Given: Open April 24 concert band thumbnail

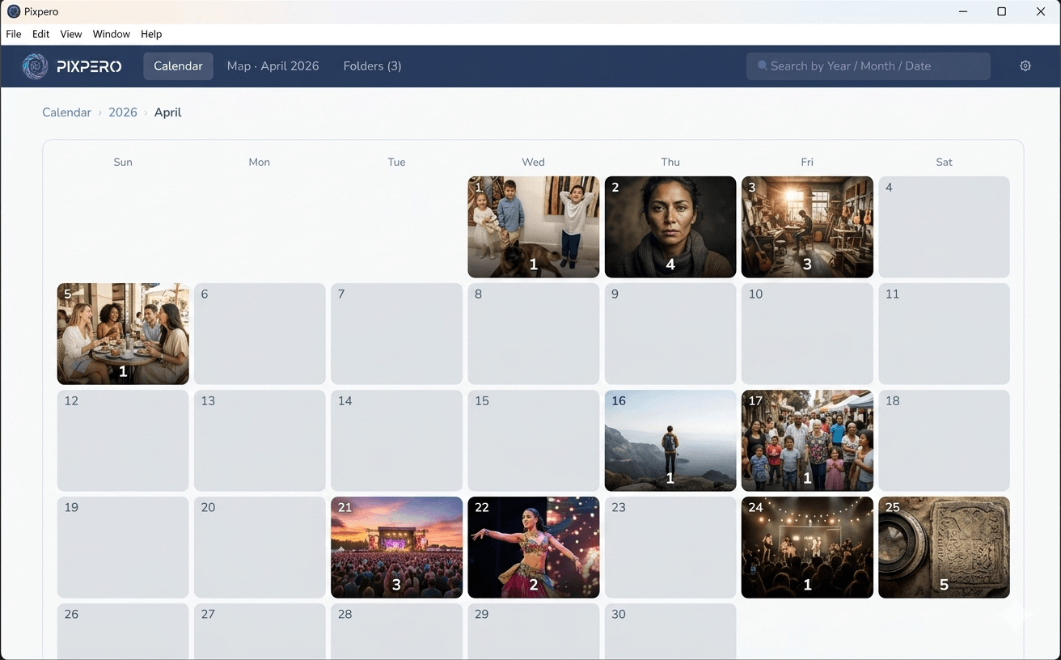Looking at the screenshot, I should coord(807,548).
